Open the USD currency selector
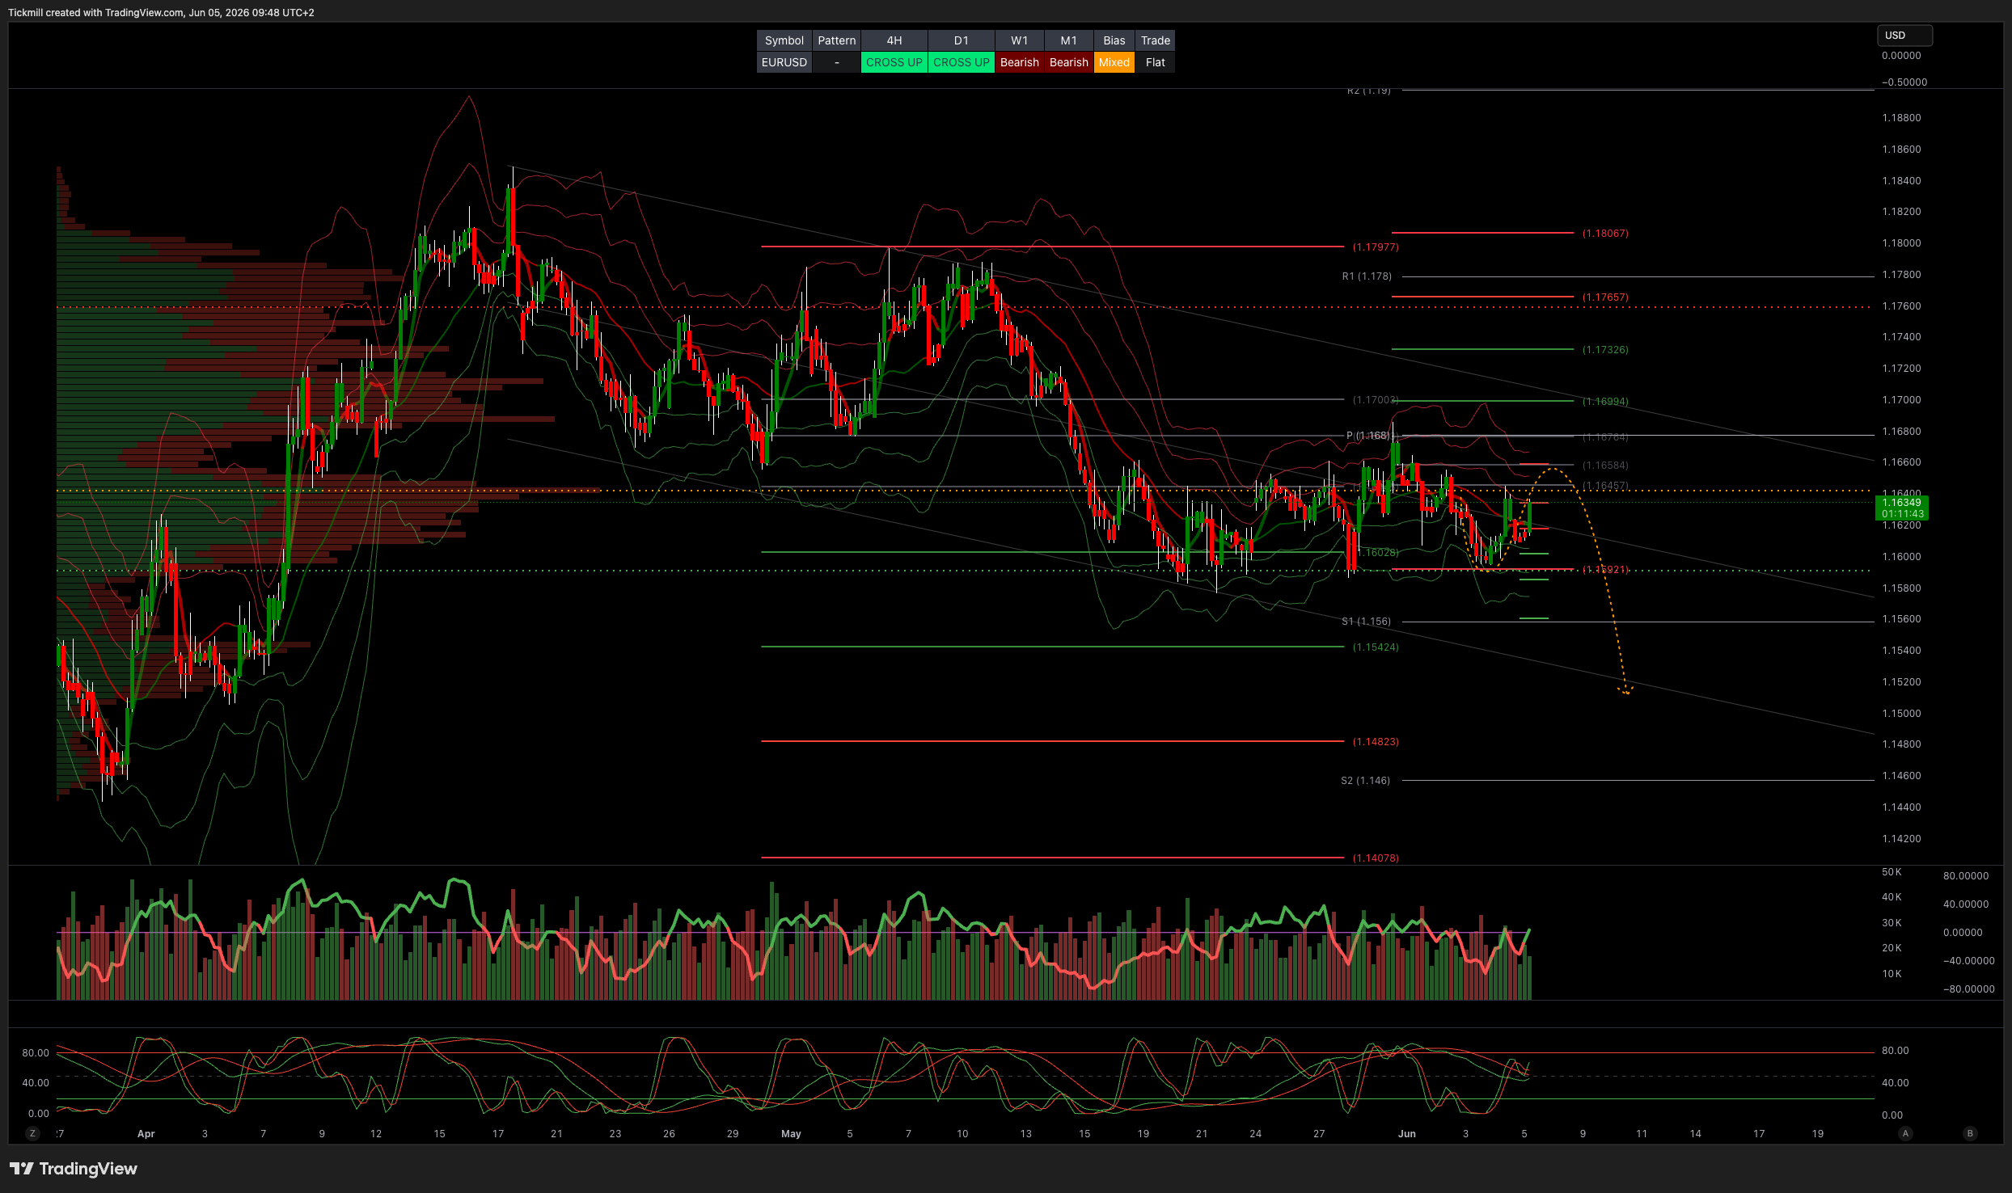This screenshot has height=1193, width=2012. click(1904, 36)
